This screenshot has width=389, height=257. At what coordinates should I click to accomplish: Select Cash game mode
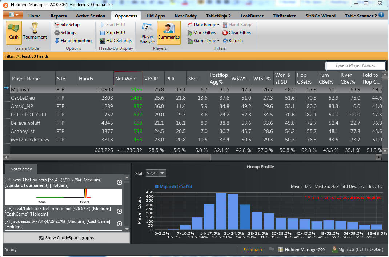click(x=14, y=32)
